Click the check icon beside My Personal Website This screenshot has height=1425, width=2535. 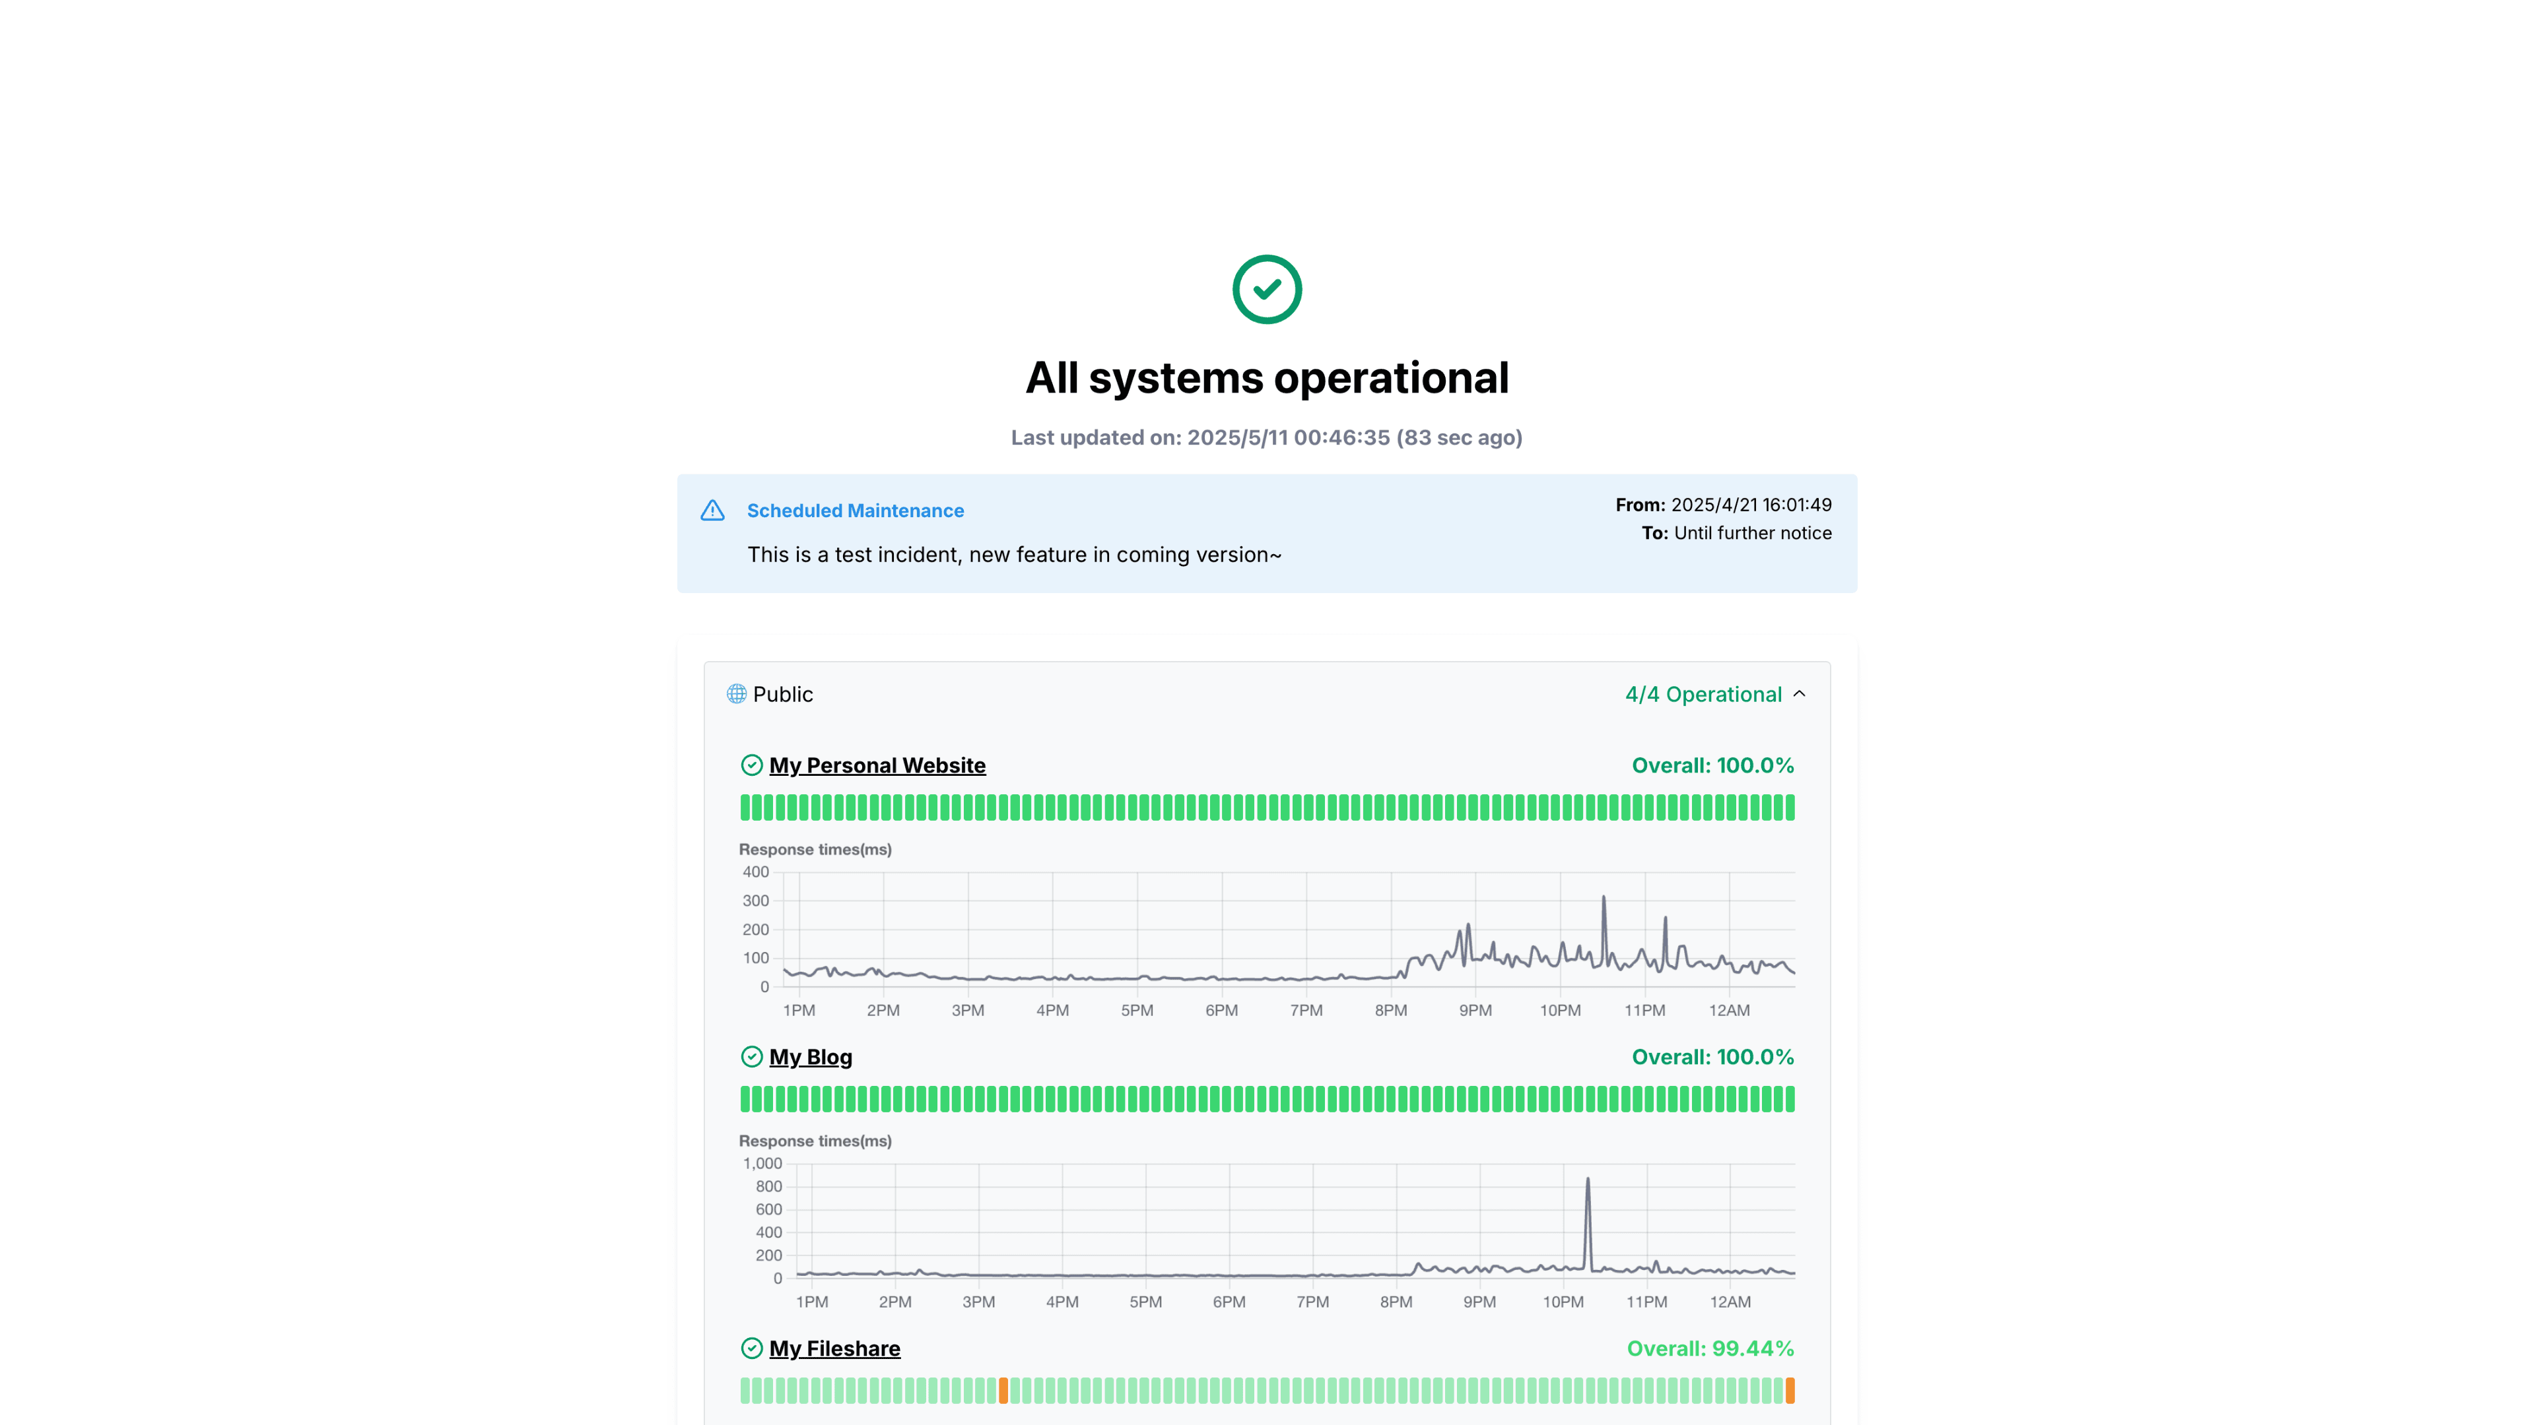752,765
